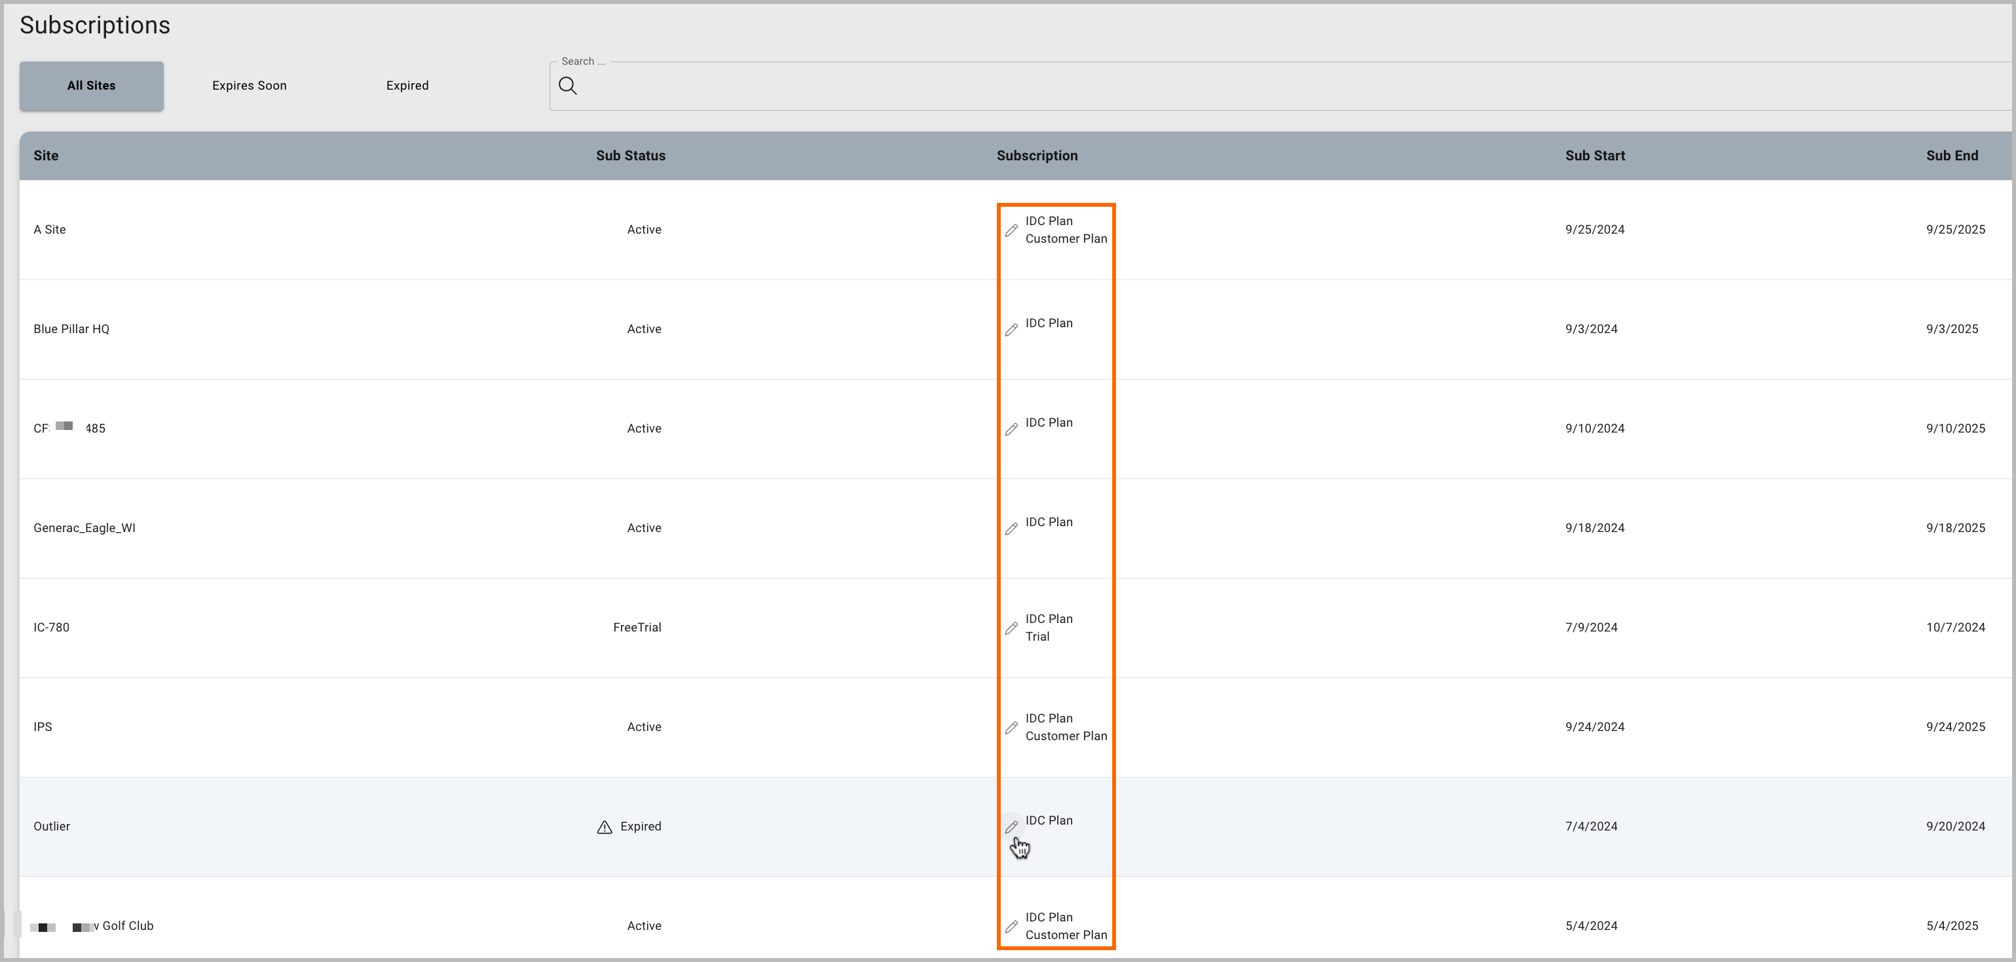This screenshot has width=2016, height=962.
Task: Click 'Customer Plan' in the A Site row
Action: (1067, 239)
